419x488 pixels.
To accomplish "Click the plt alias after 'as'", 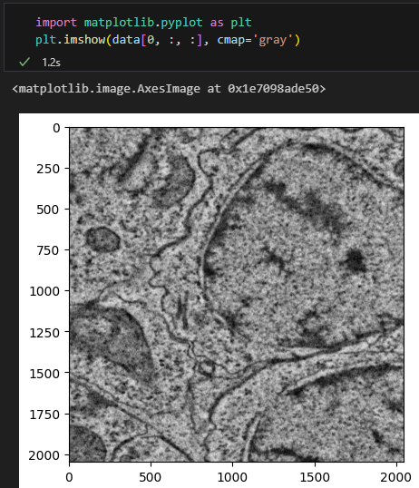I will coord(241,23).
